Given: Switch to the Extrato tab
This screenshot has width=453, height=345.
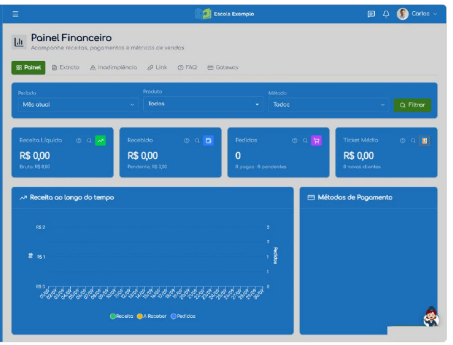Looking at the screenshot, I should (66, 67).
